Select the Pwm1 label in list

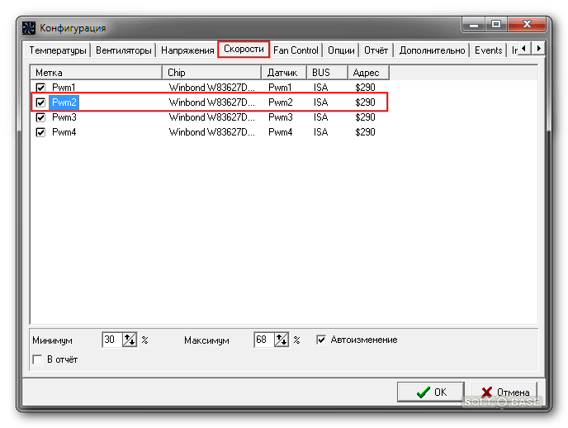(x=64, y=88)
